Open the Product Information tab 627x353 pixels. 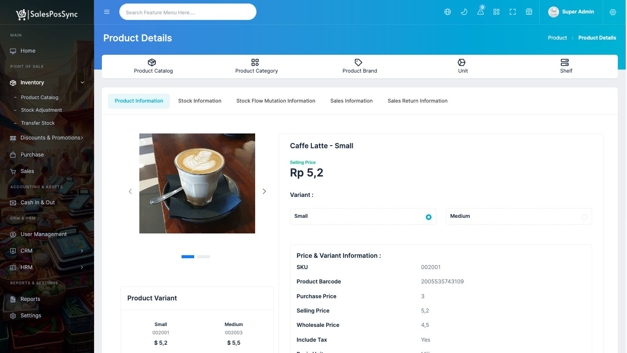pyautogui.click(x=139, y=101)
